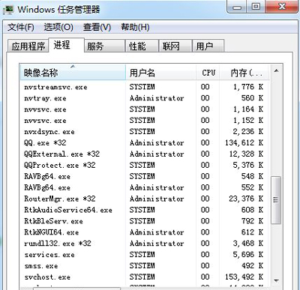Select the nvtray.exe process
This screenshot has width=300, height=290.
tap(145, 98)
